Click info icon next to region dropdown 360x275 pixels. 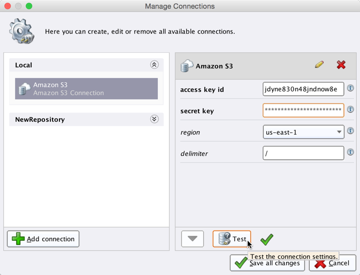coord(350,131)
